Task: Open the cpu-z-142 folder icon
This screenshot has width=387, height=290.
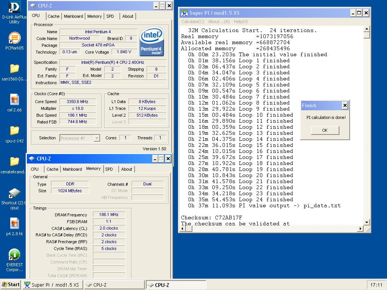Action: tap(14, 130)
